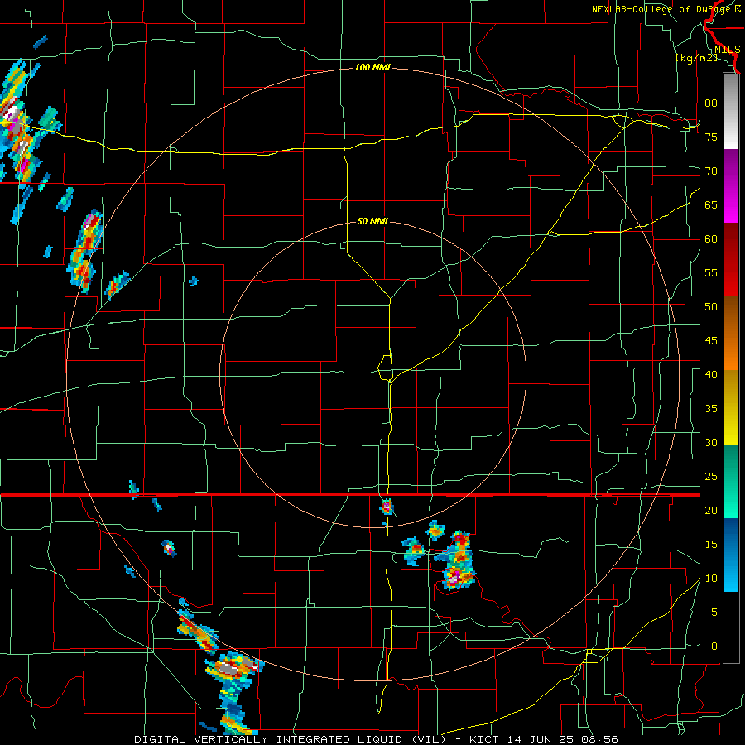
Task: Click scale value 25 on the legend
Action: pyautogui.click(x=711, y=477)
